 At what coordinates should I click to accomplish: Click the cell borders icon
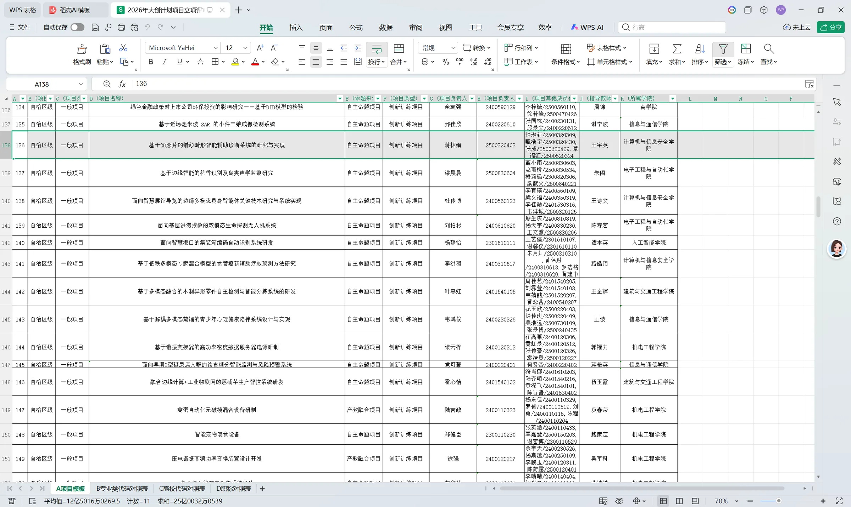(215, 62)
